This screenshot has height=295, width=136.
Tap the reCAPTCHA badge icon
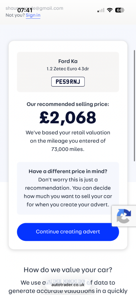pyautogui.click(x=124, y=216)
